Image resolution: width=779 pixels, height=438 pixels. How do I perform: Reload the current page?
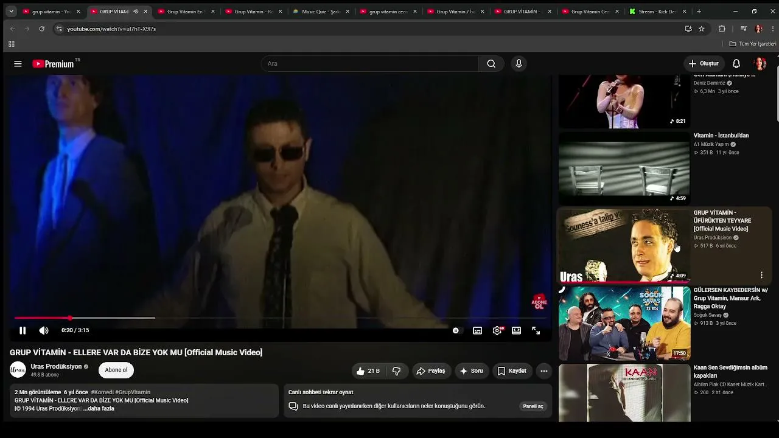[x=41, y=29]
